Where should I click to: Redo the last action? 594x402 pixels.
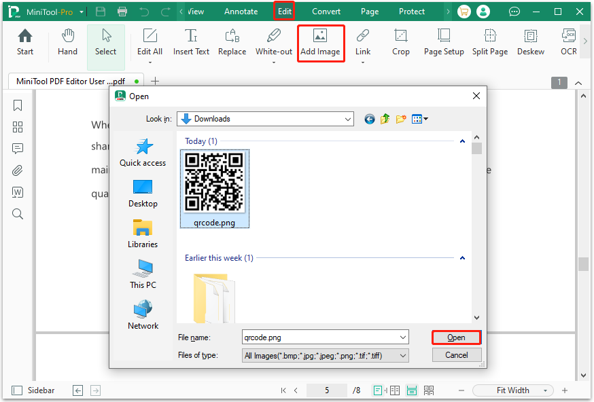tap(166, 12)
